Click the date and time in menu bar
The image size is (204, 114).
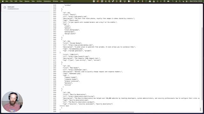pyautogui.click(x=196, y=1)
